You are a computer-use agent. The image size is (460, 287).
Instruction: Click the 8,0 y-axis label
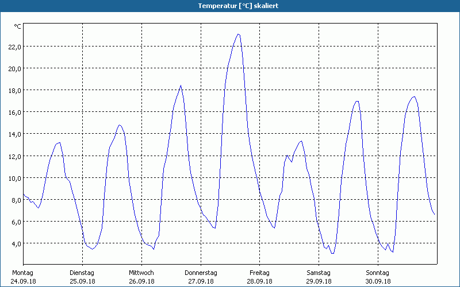[16, 200]
